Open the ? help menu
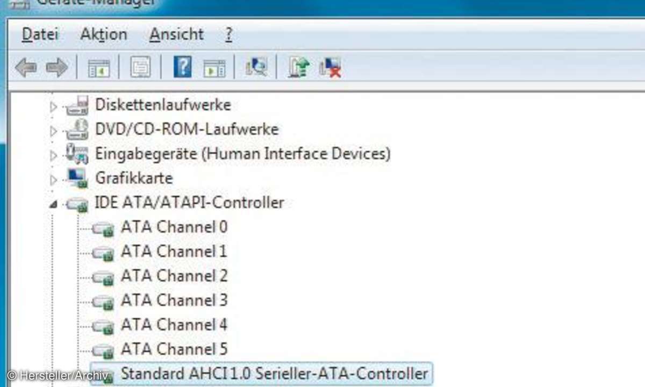This screenshot has height=387, width=645. (x=228, y=34)
